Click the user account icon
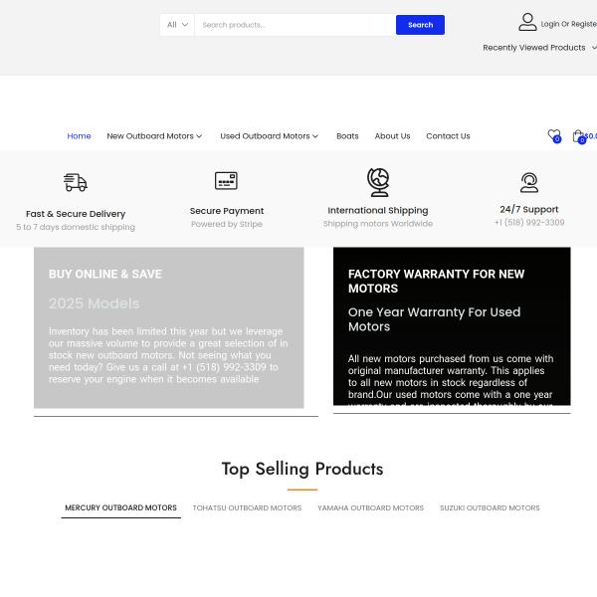This screenshot has width=597, height=597. pyautogui.click(x=527, y=22)
